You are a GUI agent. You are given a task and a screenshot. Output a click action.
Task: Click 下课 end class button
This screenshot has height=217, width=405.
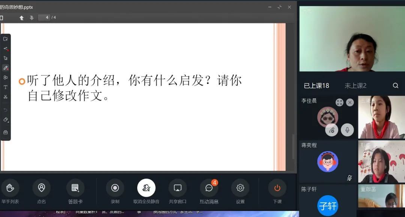coord(277,191)
